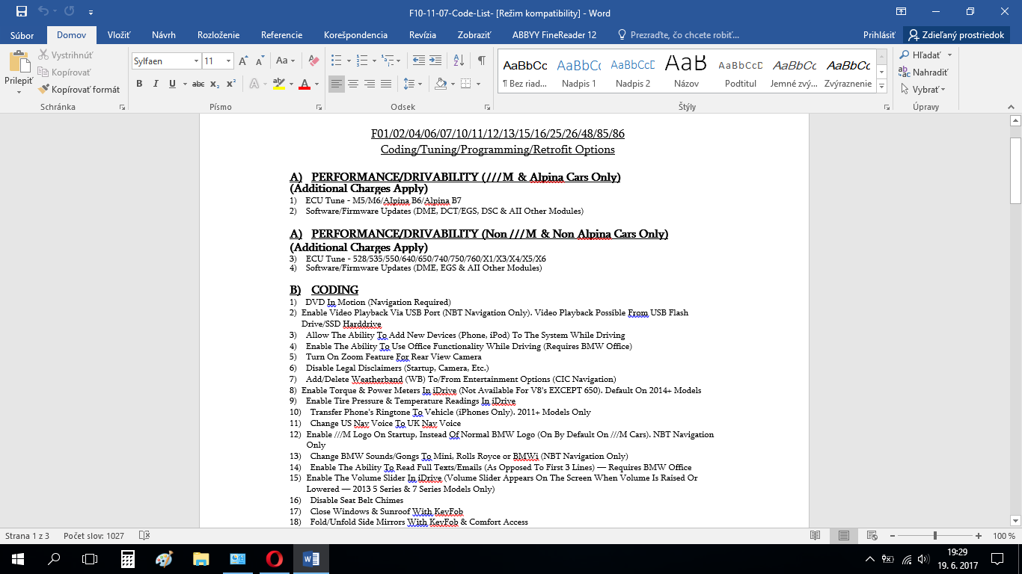Click the Bold formatting button
Screen dimensions: 1022x574
tap(139, 84)
